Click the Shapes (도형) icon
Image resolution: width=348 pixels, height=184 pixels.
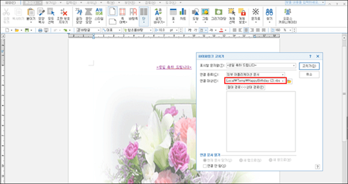point(195,12)
